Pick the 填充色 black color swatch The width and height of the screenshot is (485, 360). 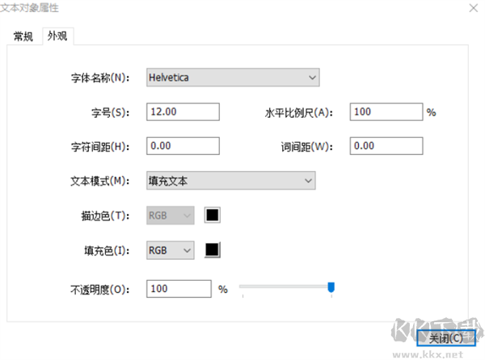(213, 251)
